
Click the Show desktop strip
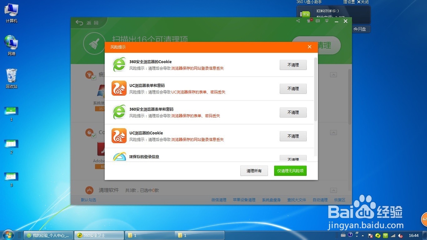[x=425, y=236]
